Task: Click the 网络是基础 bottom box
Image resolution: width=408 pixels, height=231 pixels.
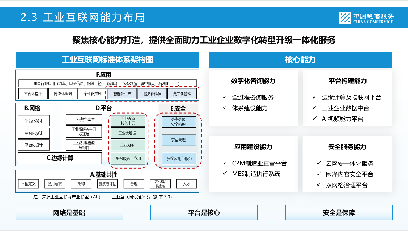Action: tap(69, 213)
